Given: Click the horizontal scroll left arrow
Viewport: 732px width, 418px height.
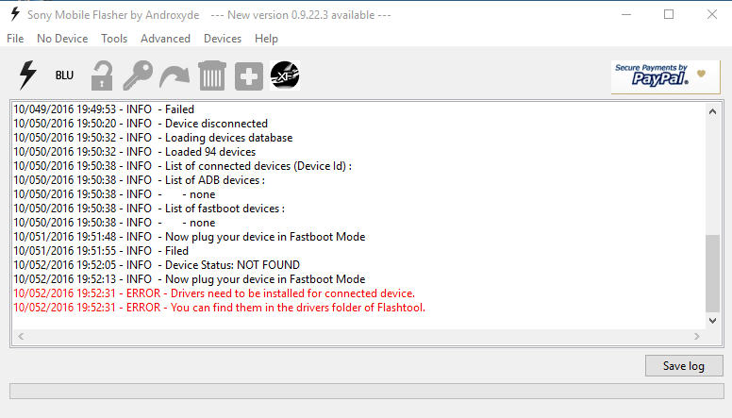Looking at the screenshot, I should click(21, 336).
